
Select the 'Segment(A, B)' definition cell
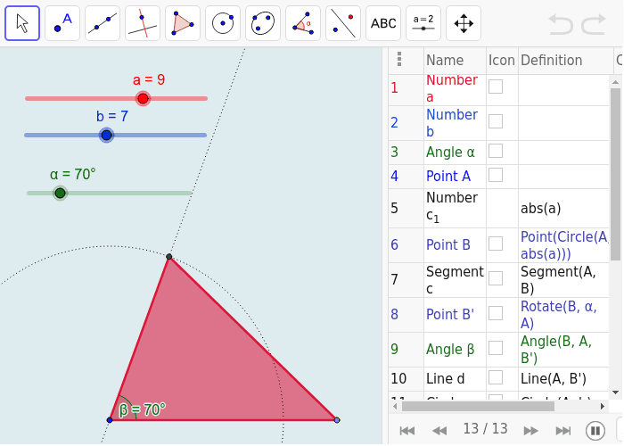pyautogui.click(x=558, y=280)
